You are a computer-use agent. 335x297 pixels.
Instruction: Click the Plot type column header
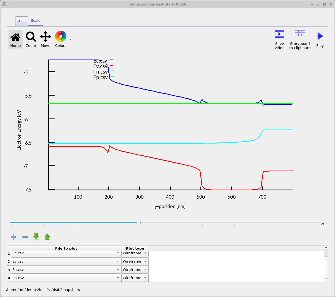point(135,248)
